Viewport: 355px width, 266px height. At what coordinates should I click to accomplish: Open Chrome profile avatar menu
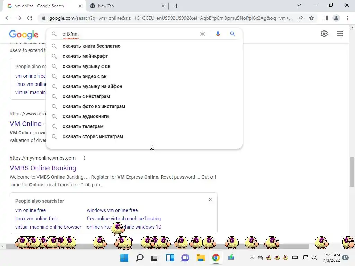tap(336, 18)
